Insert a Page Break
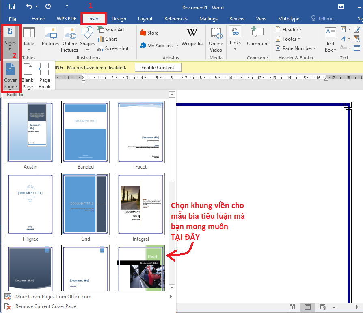Viewport: 363px width, 313px height. click(x=44, y=76)
